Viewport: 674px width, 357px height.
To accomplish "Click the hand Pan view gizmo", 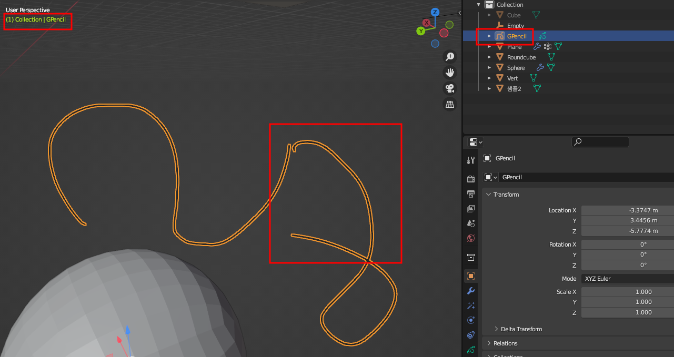I will tap(450, 72).
